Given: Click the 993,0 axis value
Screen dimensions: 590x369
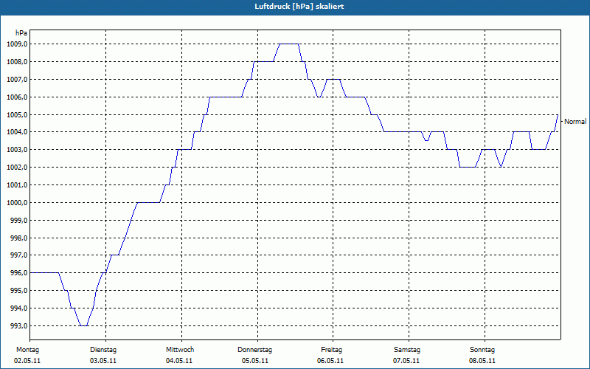Looking at the screenshot, I should click(x=18, y=325).
